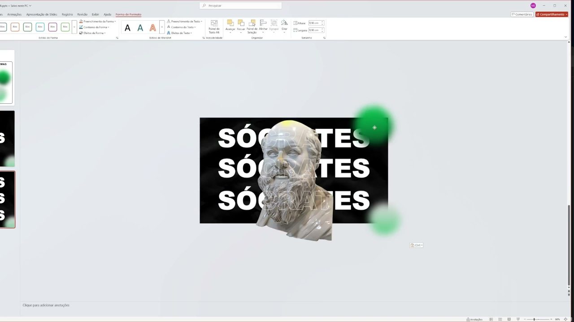Viewport: 574px width, 322px height.
Task: Switch to Normal view in status bar
Action: coord(491,319)
